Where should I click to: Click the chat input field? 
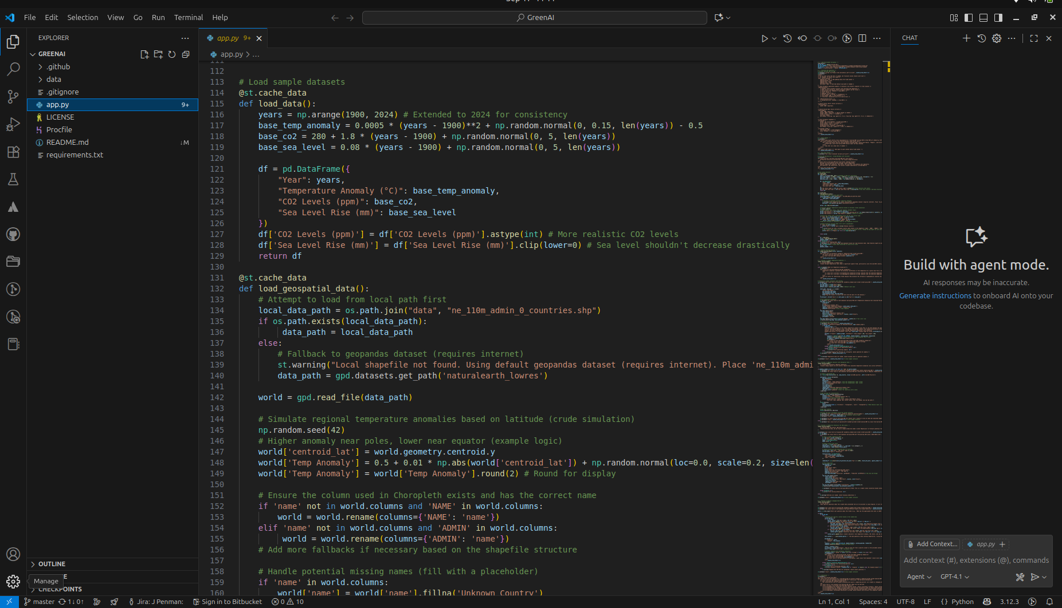975,560
